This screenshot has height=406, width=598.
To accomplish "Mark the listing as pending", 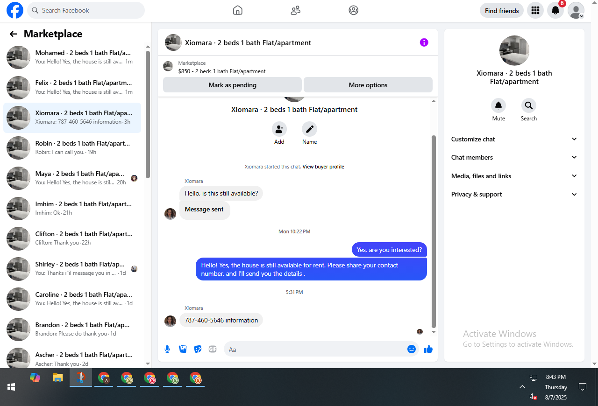I will tap(232, 85).
